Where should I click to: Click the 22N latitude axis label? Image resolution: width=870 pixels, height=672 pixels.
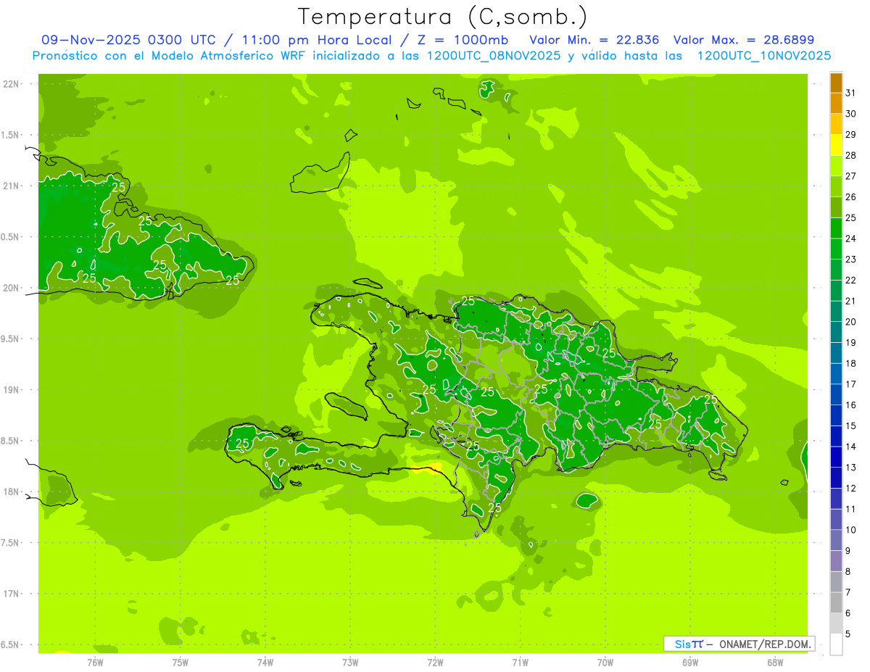[x=12, y=84]
